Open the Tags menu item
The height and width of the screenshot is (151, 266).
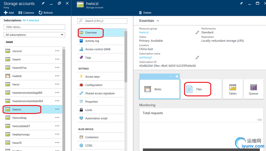(101, 57)
